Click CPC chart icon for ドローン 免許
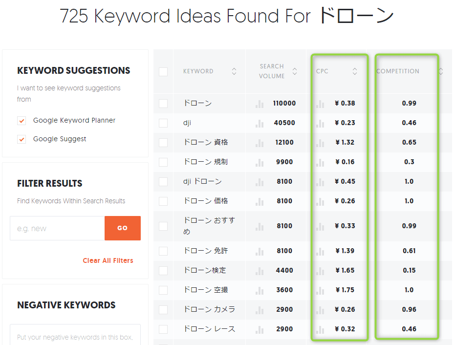The image size is (455, 345). tap(320, 251)
